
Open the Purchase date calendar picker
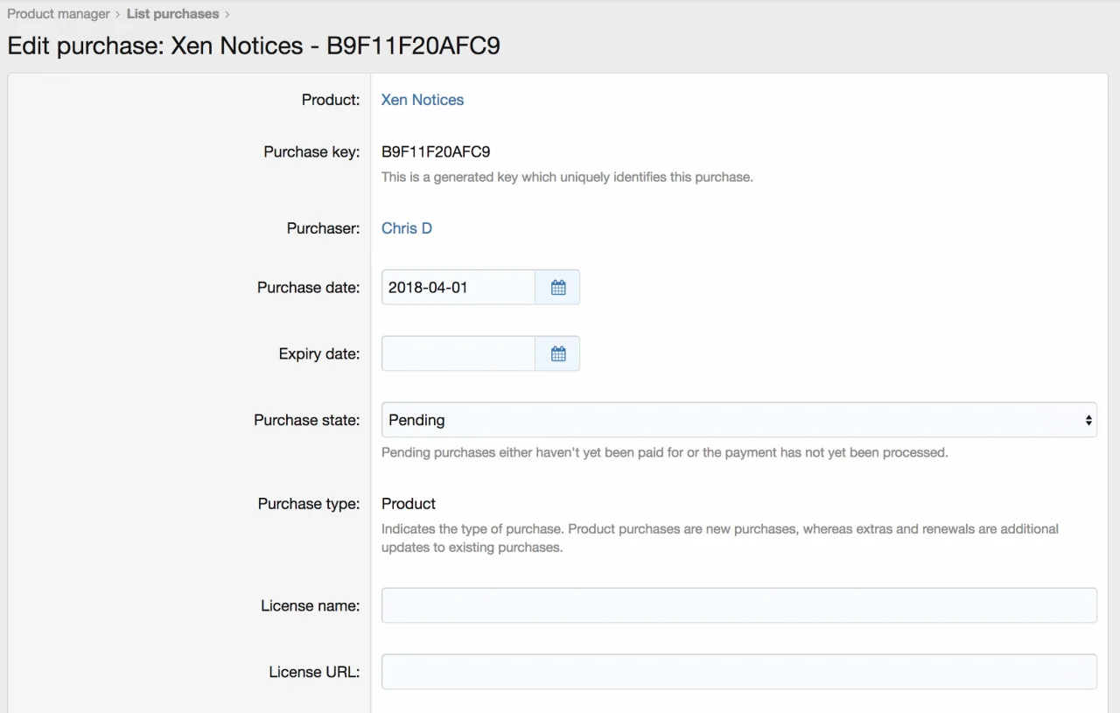coord(558,287)
